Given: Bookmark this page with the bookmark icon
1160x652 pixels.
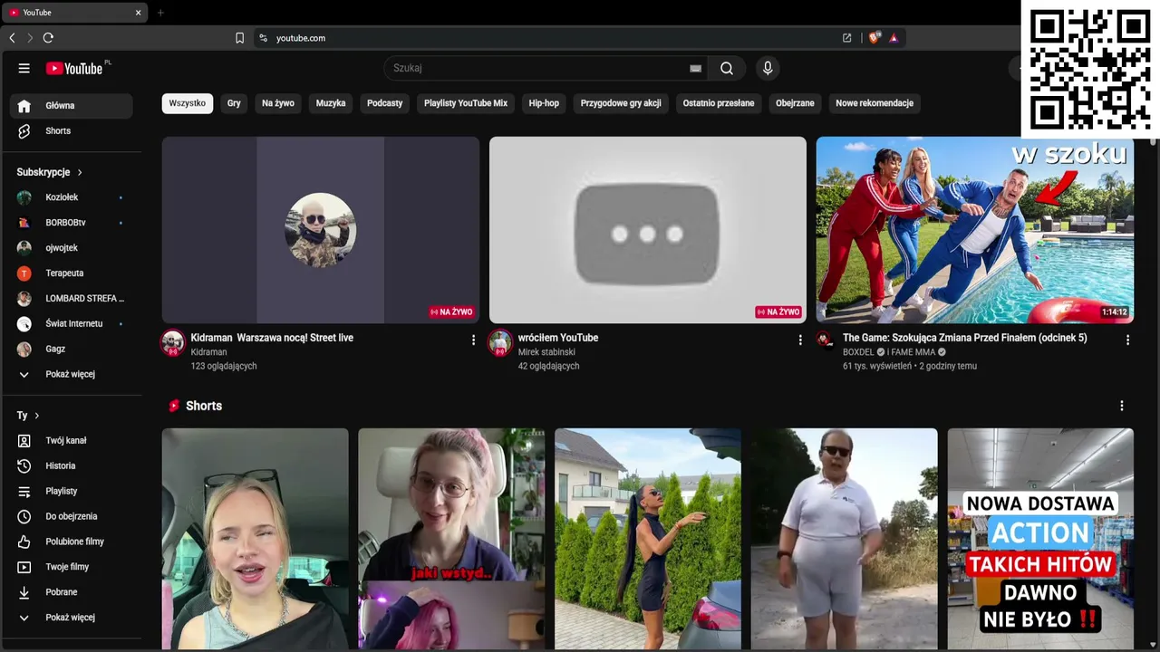Looking at the screenshot, I should pos(239,38).
